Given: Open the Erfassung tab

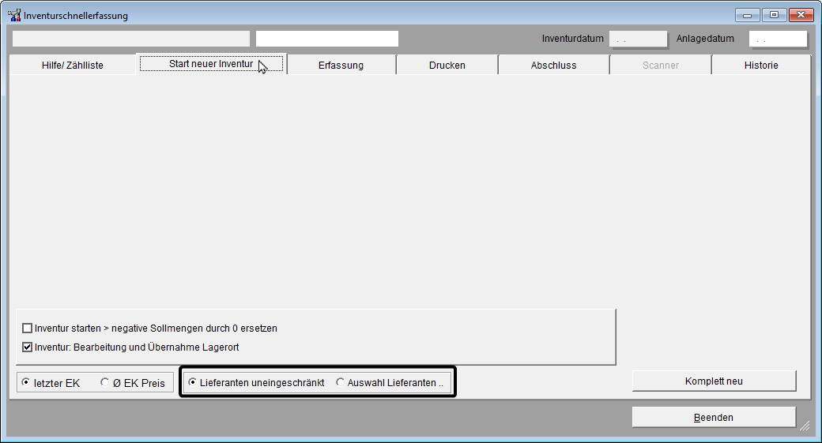Looking at the screenshot, I should [341, 65].
